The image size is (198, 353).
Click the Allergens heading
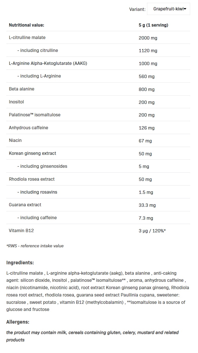click(18, 322)
